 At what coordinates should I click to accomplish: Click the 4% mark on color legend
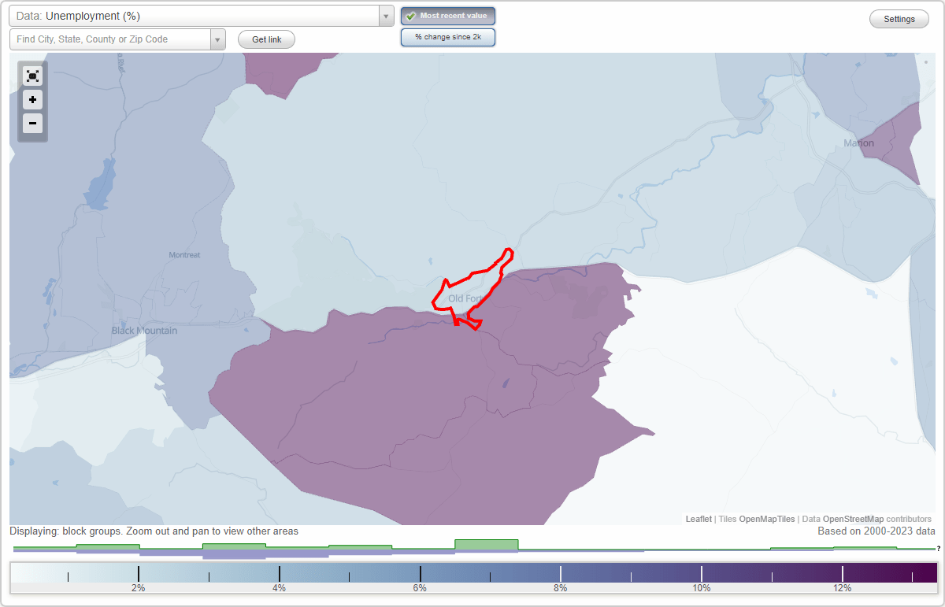279,588
